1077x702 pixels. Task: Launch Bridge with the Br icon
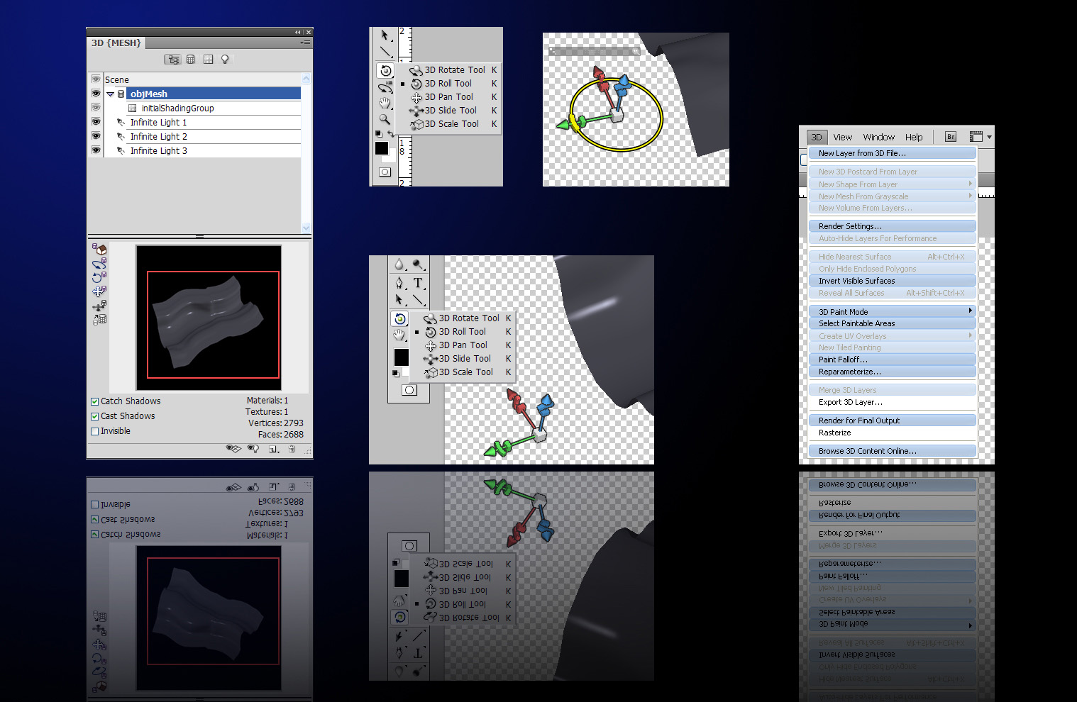tap(951, 137)
